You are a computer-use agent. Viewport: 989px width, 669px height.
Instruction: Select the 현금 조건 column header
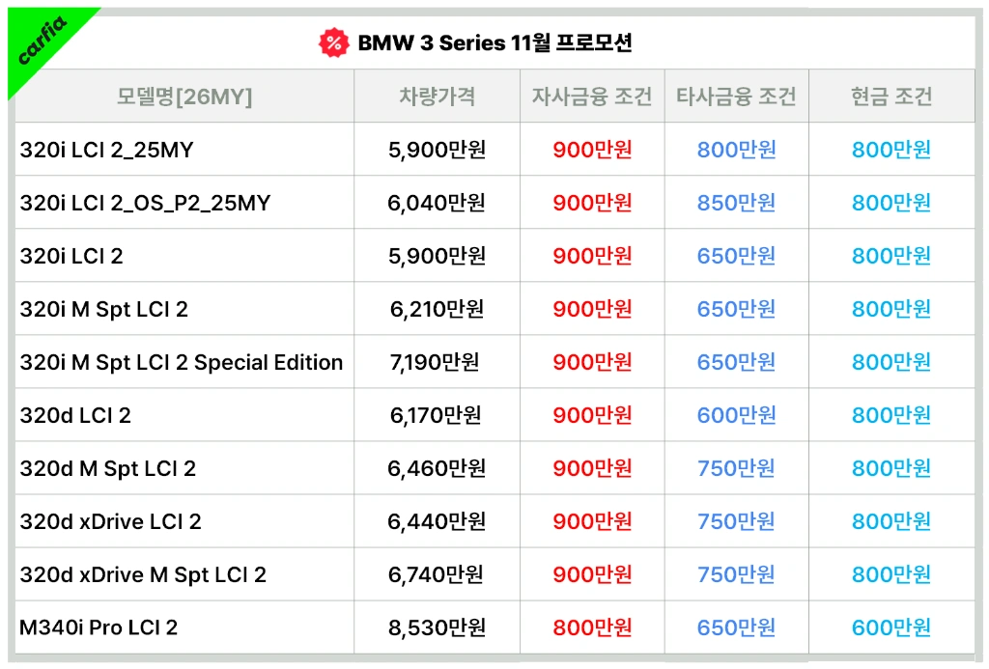pyautogui.click(x=890, y=97)
